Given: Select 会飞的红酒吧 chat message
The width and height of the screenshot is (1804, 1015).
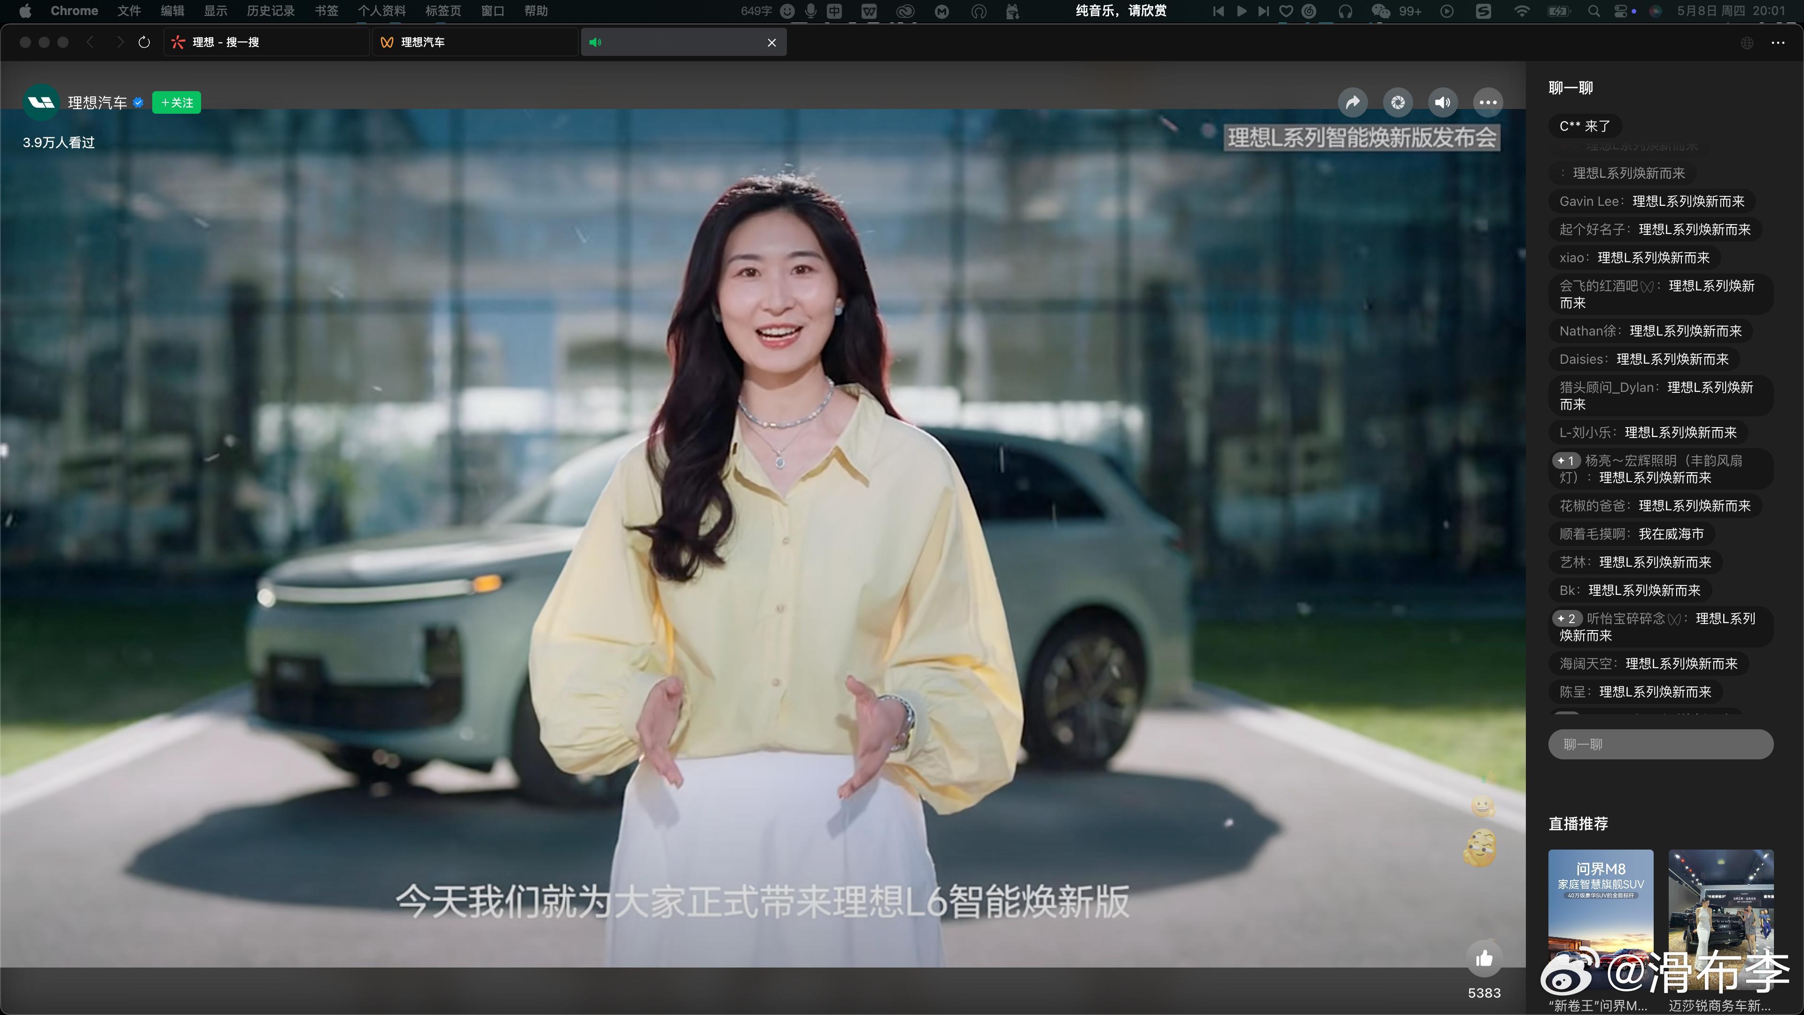Looking at the screenshot, I should tap(1660, 294).
